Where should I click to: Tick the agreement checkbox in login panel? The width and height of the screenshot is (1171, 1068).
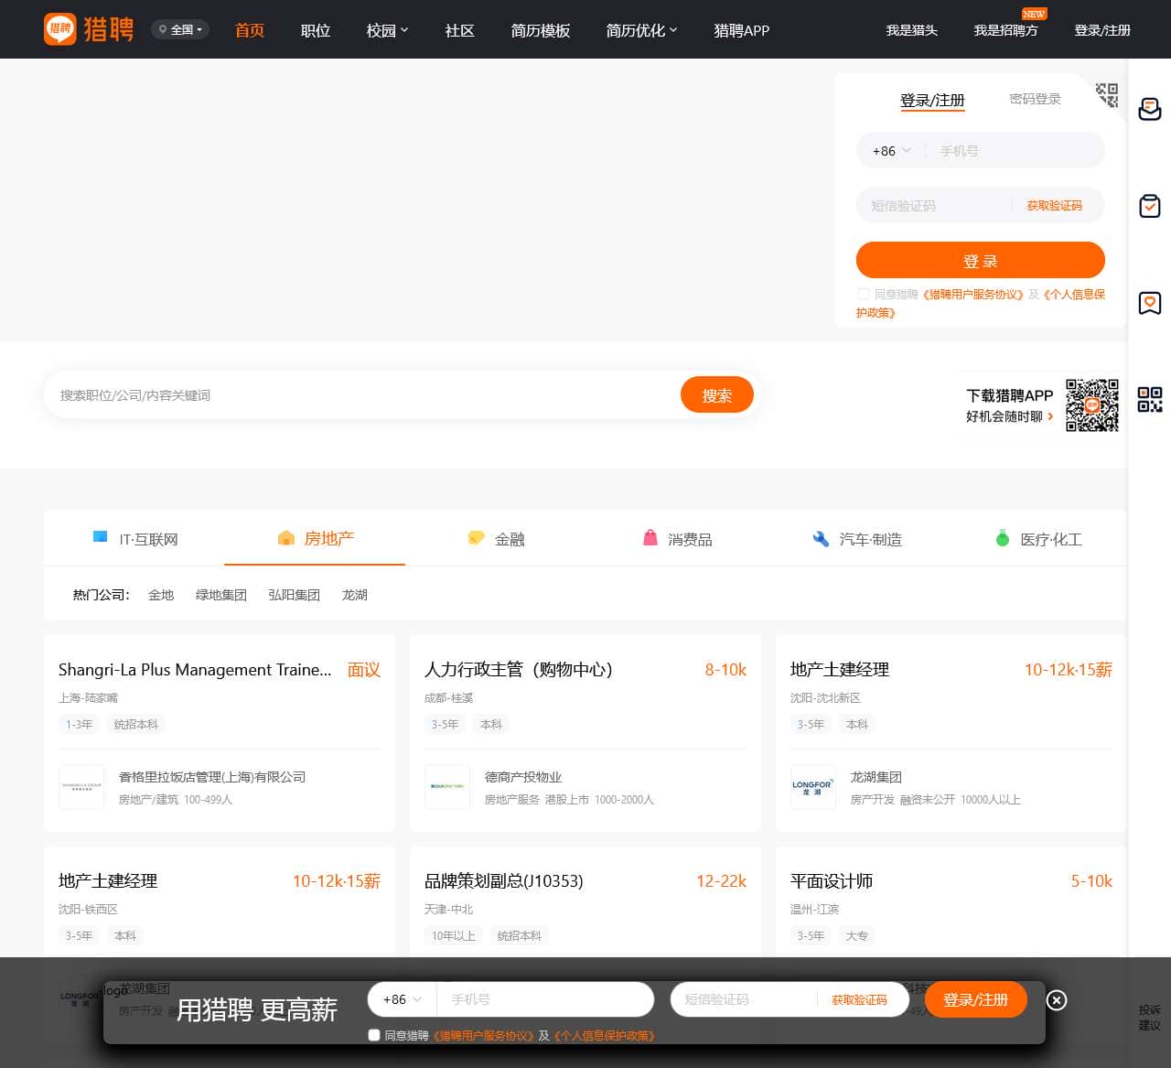(x=863, y=294)
